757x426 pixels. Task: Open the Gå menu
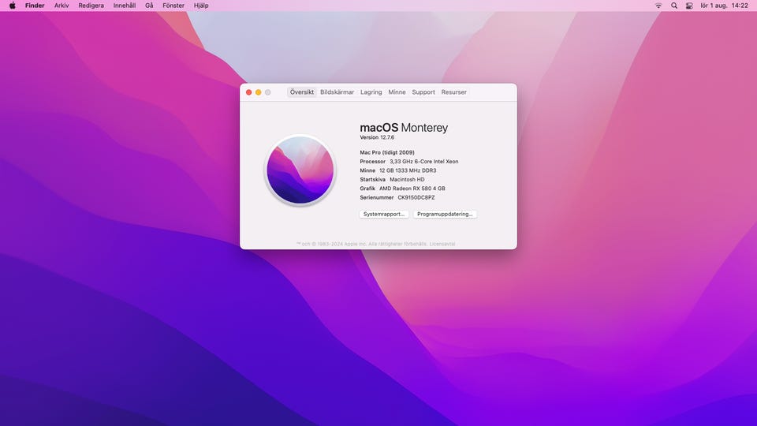pos(149,6)
